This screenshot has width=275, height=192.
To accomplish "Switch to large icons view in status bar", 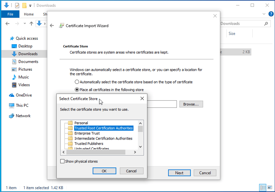I will (270, 188).
